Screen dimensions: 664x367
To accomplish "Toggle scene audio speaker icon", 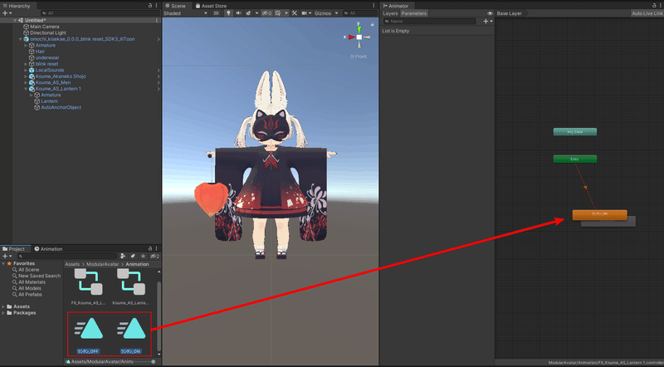I will pyautogui.click(x=238, y=13).
